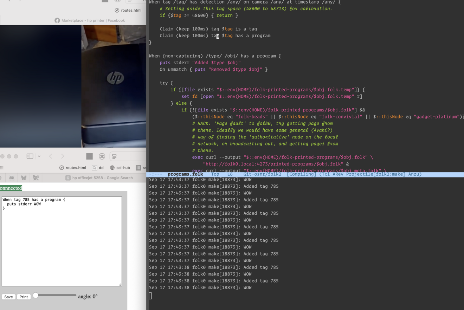
Task: Click the programs.folk buffer name in mode line
Action: 185,174
